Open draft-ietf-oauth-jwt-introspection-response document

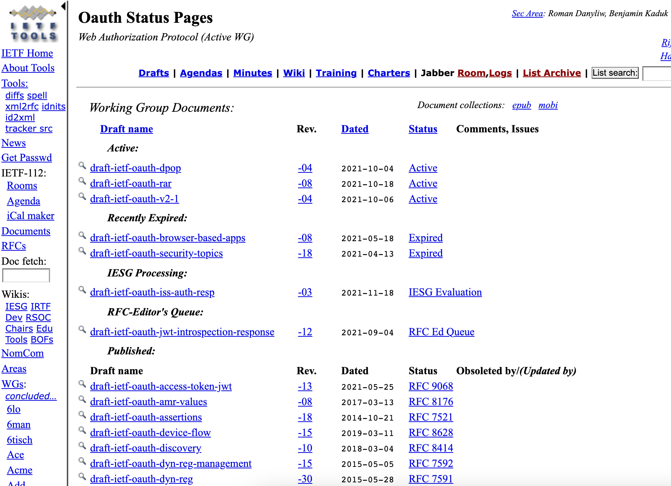182,332
